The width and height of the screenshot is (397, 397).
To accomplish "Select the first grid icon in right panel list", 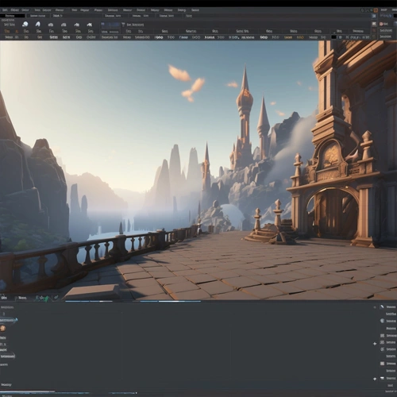I will click(x=382, y=335).
